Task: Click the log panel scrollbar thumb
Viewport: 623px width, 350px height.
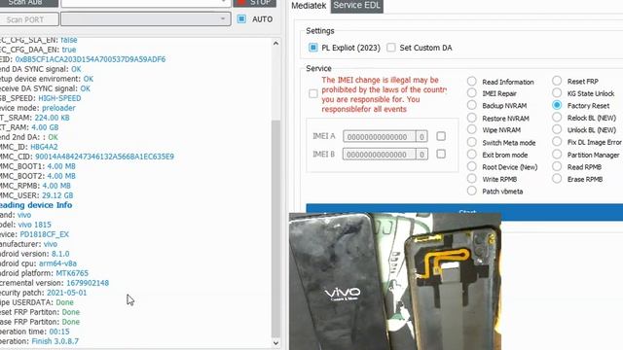Action: (x=275, y=228)
